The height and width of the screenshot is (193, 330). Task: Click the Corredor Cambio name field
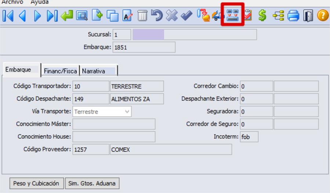pos(296,86)
